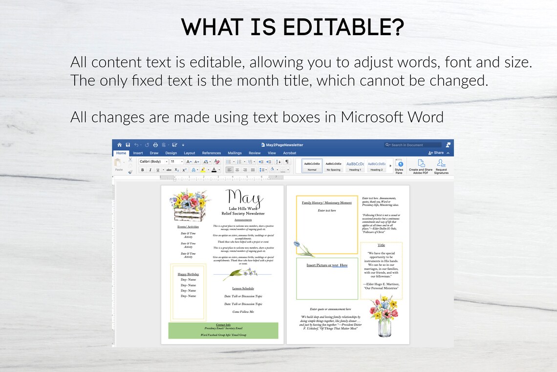557x372 pixels.
Task: Open the Acrobat ribbon tab
Action: 289,153
